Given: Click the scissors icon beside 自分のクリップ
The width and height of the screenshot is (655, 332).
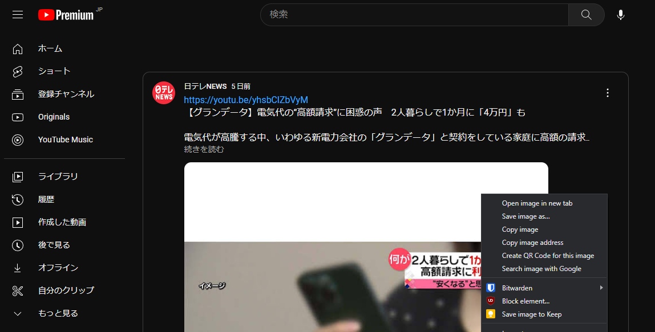Looking at the screenshot, I should pyautogui.click(x=18, y=290).
